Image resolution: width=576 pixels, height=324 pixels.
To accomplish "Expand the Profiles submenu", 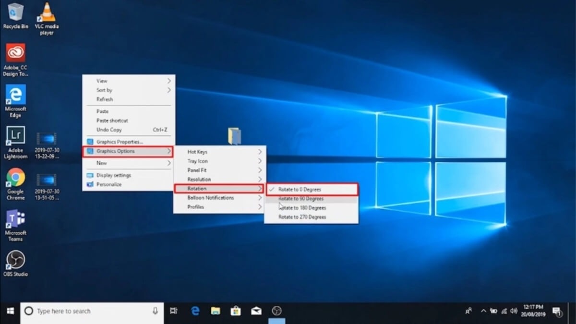I will point(219,207).
